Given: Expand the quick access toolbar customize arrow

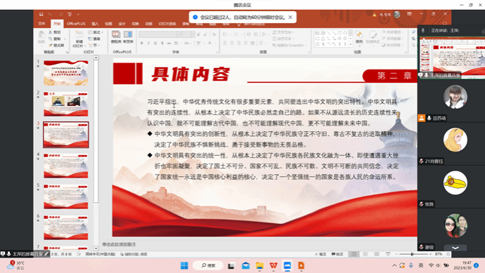Looking at the screenshot, I should (78, 14).
